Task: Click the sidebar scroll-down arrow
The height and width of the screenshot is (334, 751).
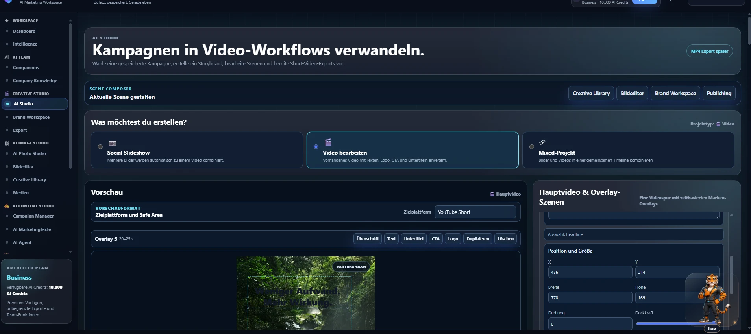Action: pos(70,252)
